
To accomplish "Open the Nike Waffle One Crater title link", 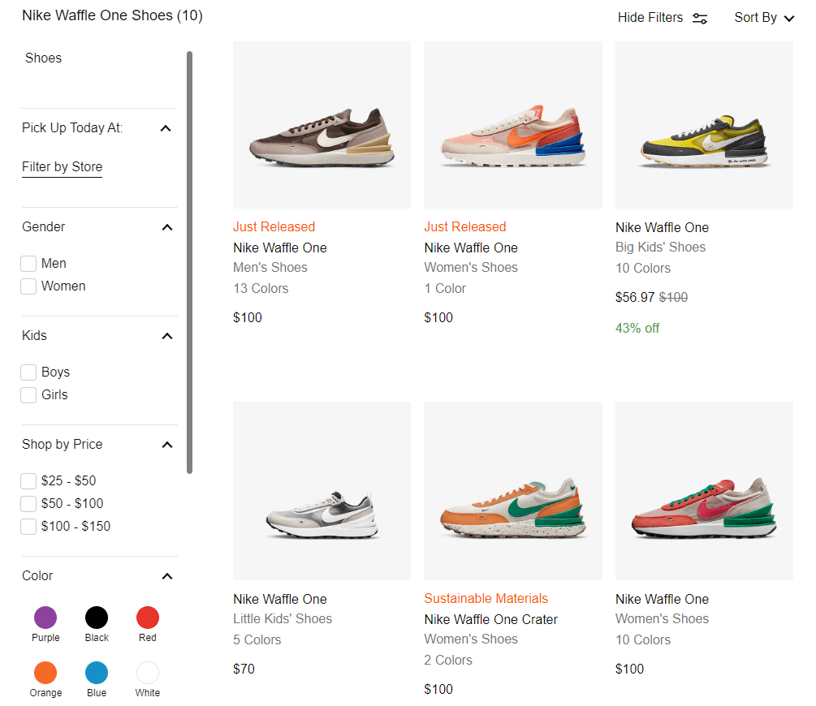I will coord(490,620).
